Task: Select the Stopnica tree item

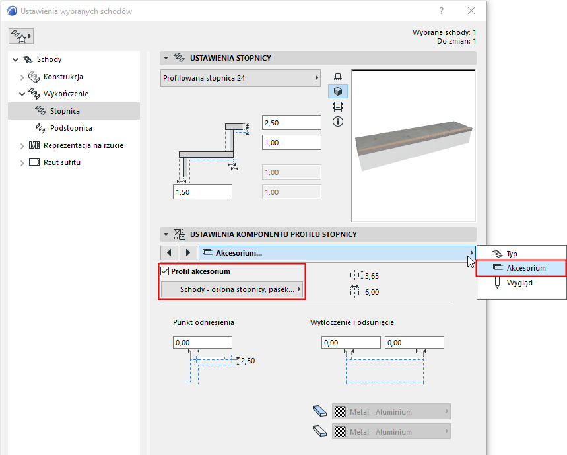Action: (74, 111)
